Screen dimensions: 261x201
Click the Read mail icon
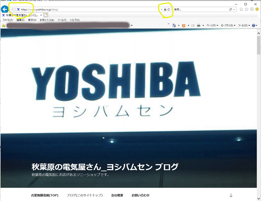[192, 25]
